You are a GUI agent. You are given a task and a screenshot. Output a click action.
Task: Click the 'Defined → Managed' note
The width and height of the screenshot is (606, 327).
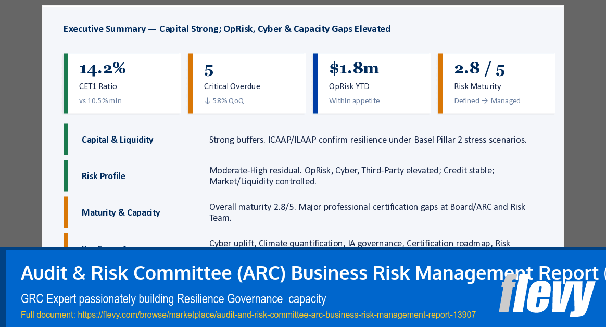coord(487,101)
